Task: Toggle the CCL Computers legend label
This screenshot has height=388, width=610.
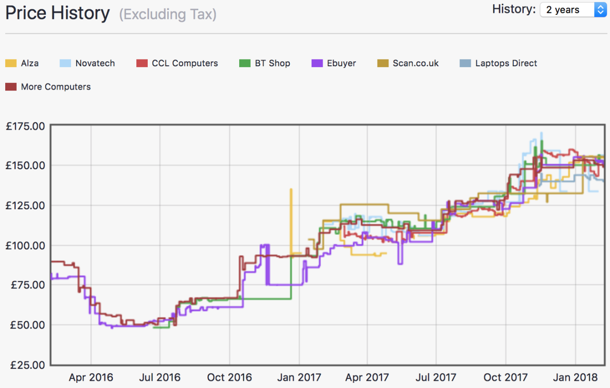Action: click(x=184, y=63)
